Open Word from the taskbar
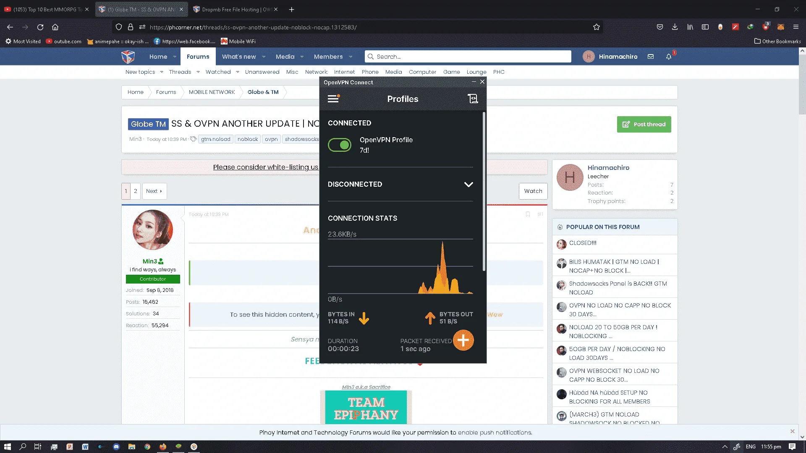Viewport: 806px width, 453px height. point(85,446)
